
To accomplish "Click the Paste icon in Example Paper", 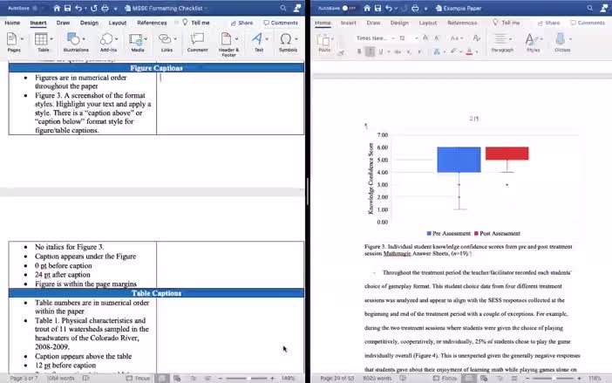I will coord(324,41).
